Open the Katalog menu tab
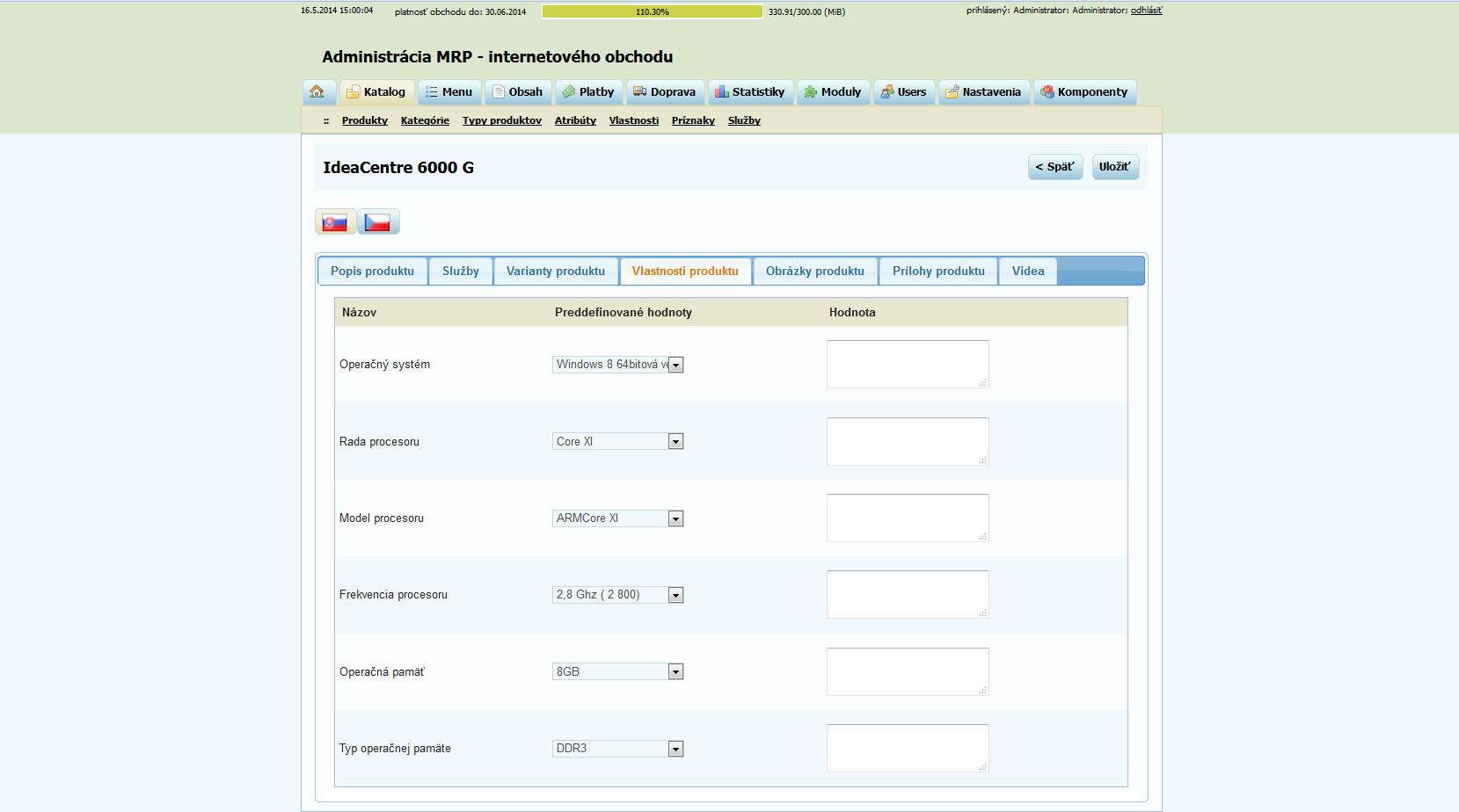The image size is (1459, 812). pyautogui.click(x=376, y=92)
